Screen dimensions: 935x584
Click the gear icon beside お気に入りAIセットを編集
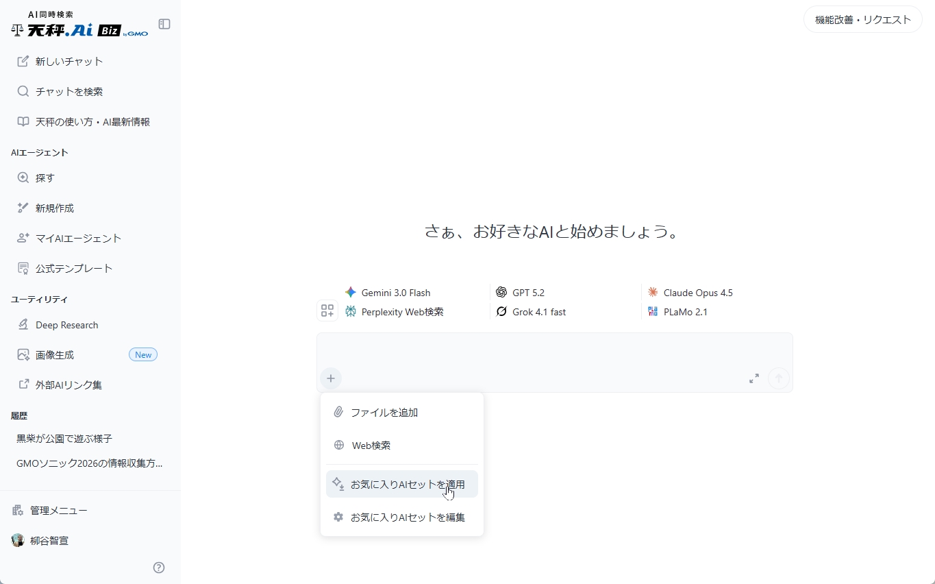(x=338, y=517)
